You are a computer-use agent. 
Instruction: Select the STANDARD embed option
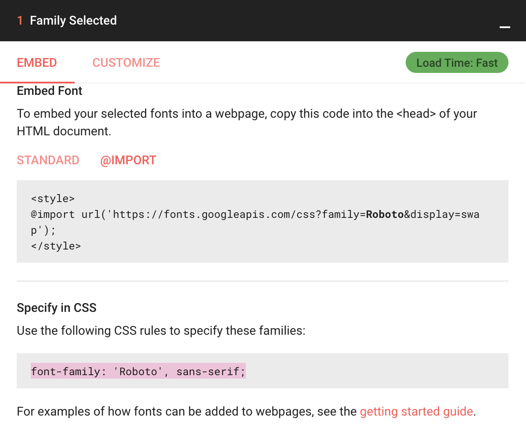click(48, 160)
